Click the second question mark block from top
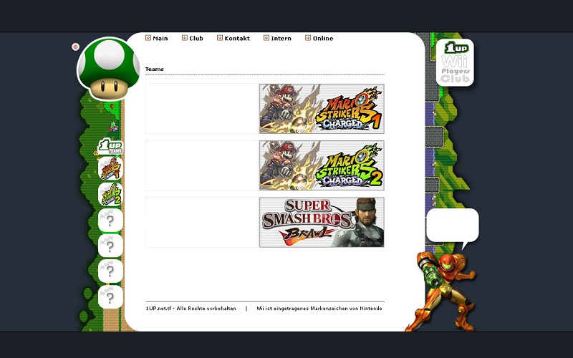Viewport: 573px width, 358px height. (110, 246)
